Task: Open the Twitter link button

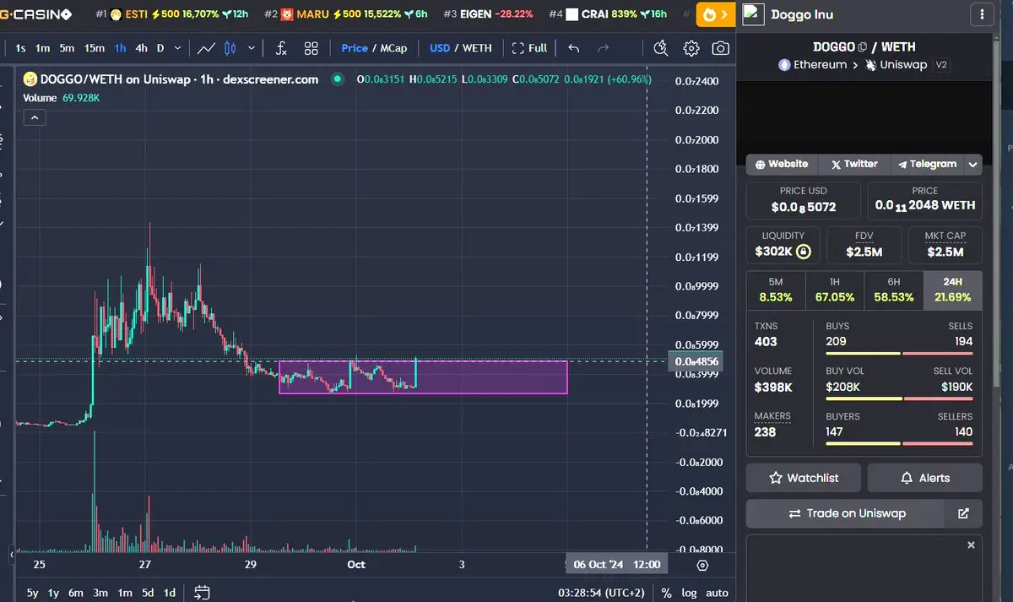Action: coord(854,165)
